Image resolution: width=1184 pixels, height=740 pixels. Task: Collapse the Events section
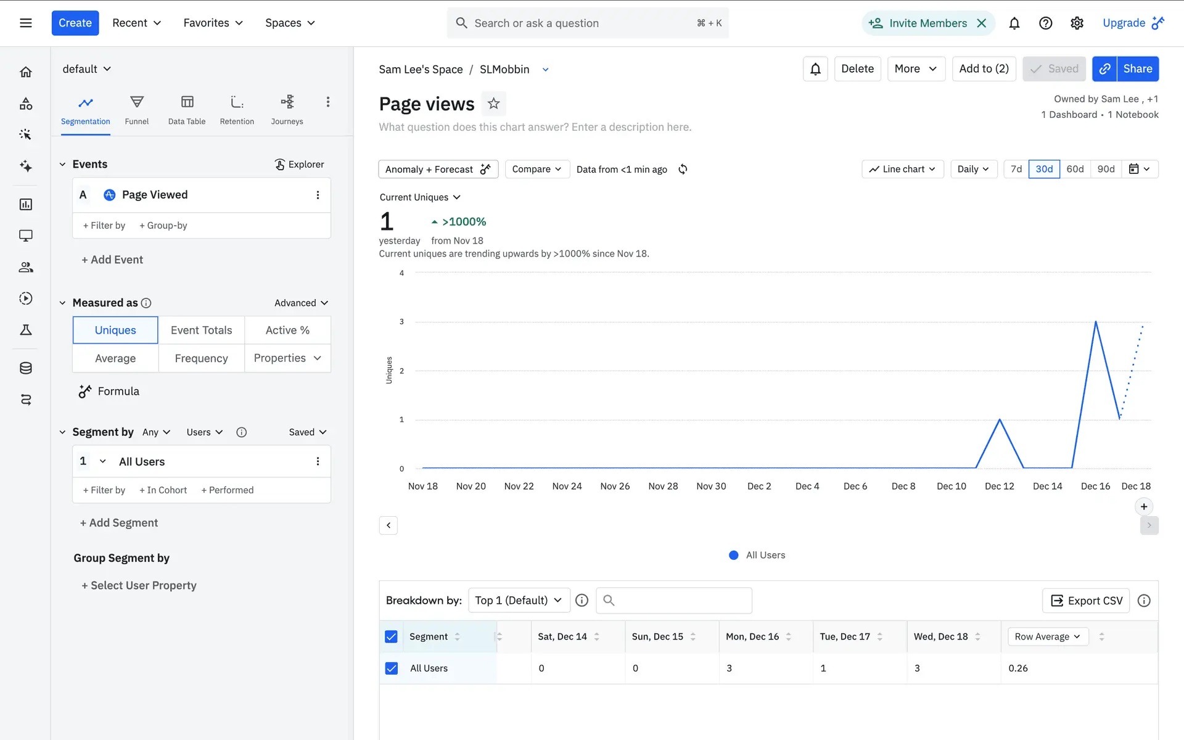point(62,164)
